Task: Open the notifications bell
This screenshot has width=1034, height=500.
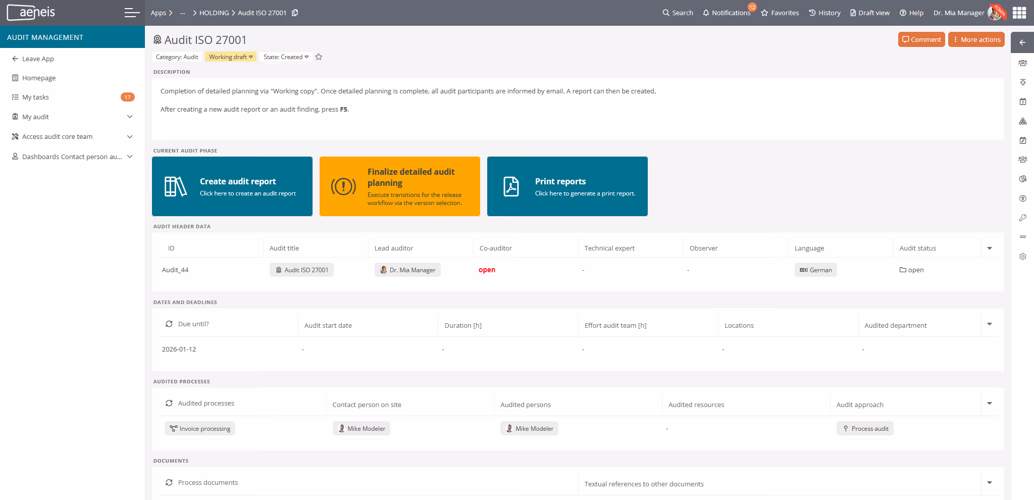Action: click(726, 13)
